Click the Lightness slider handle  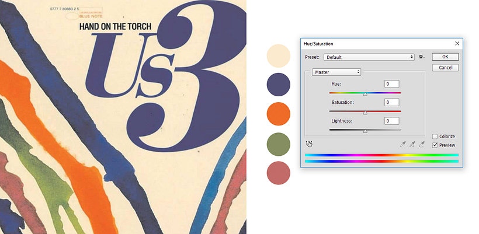click(365, 131)
